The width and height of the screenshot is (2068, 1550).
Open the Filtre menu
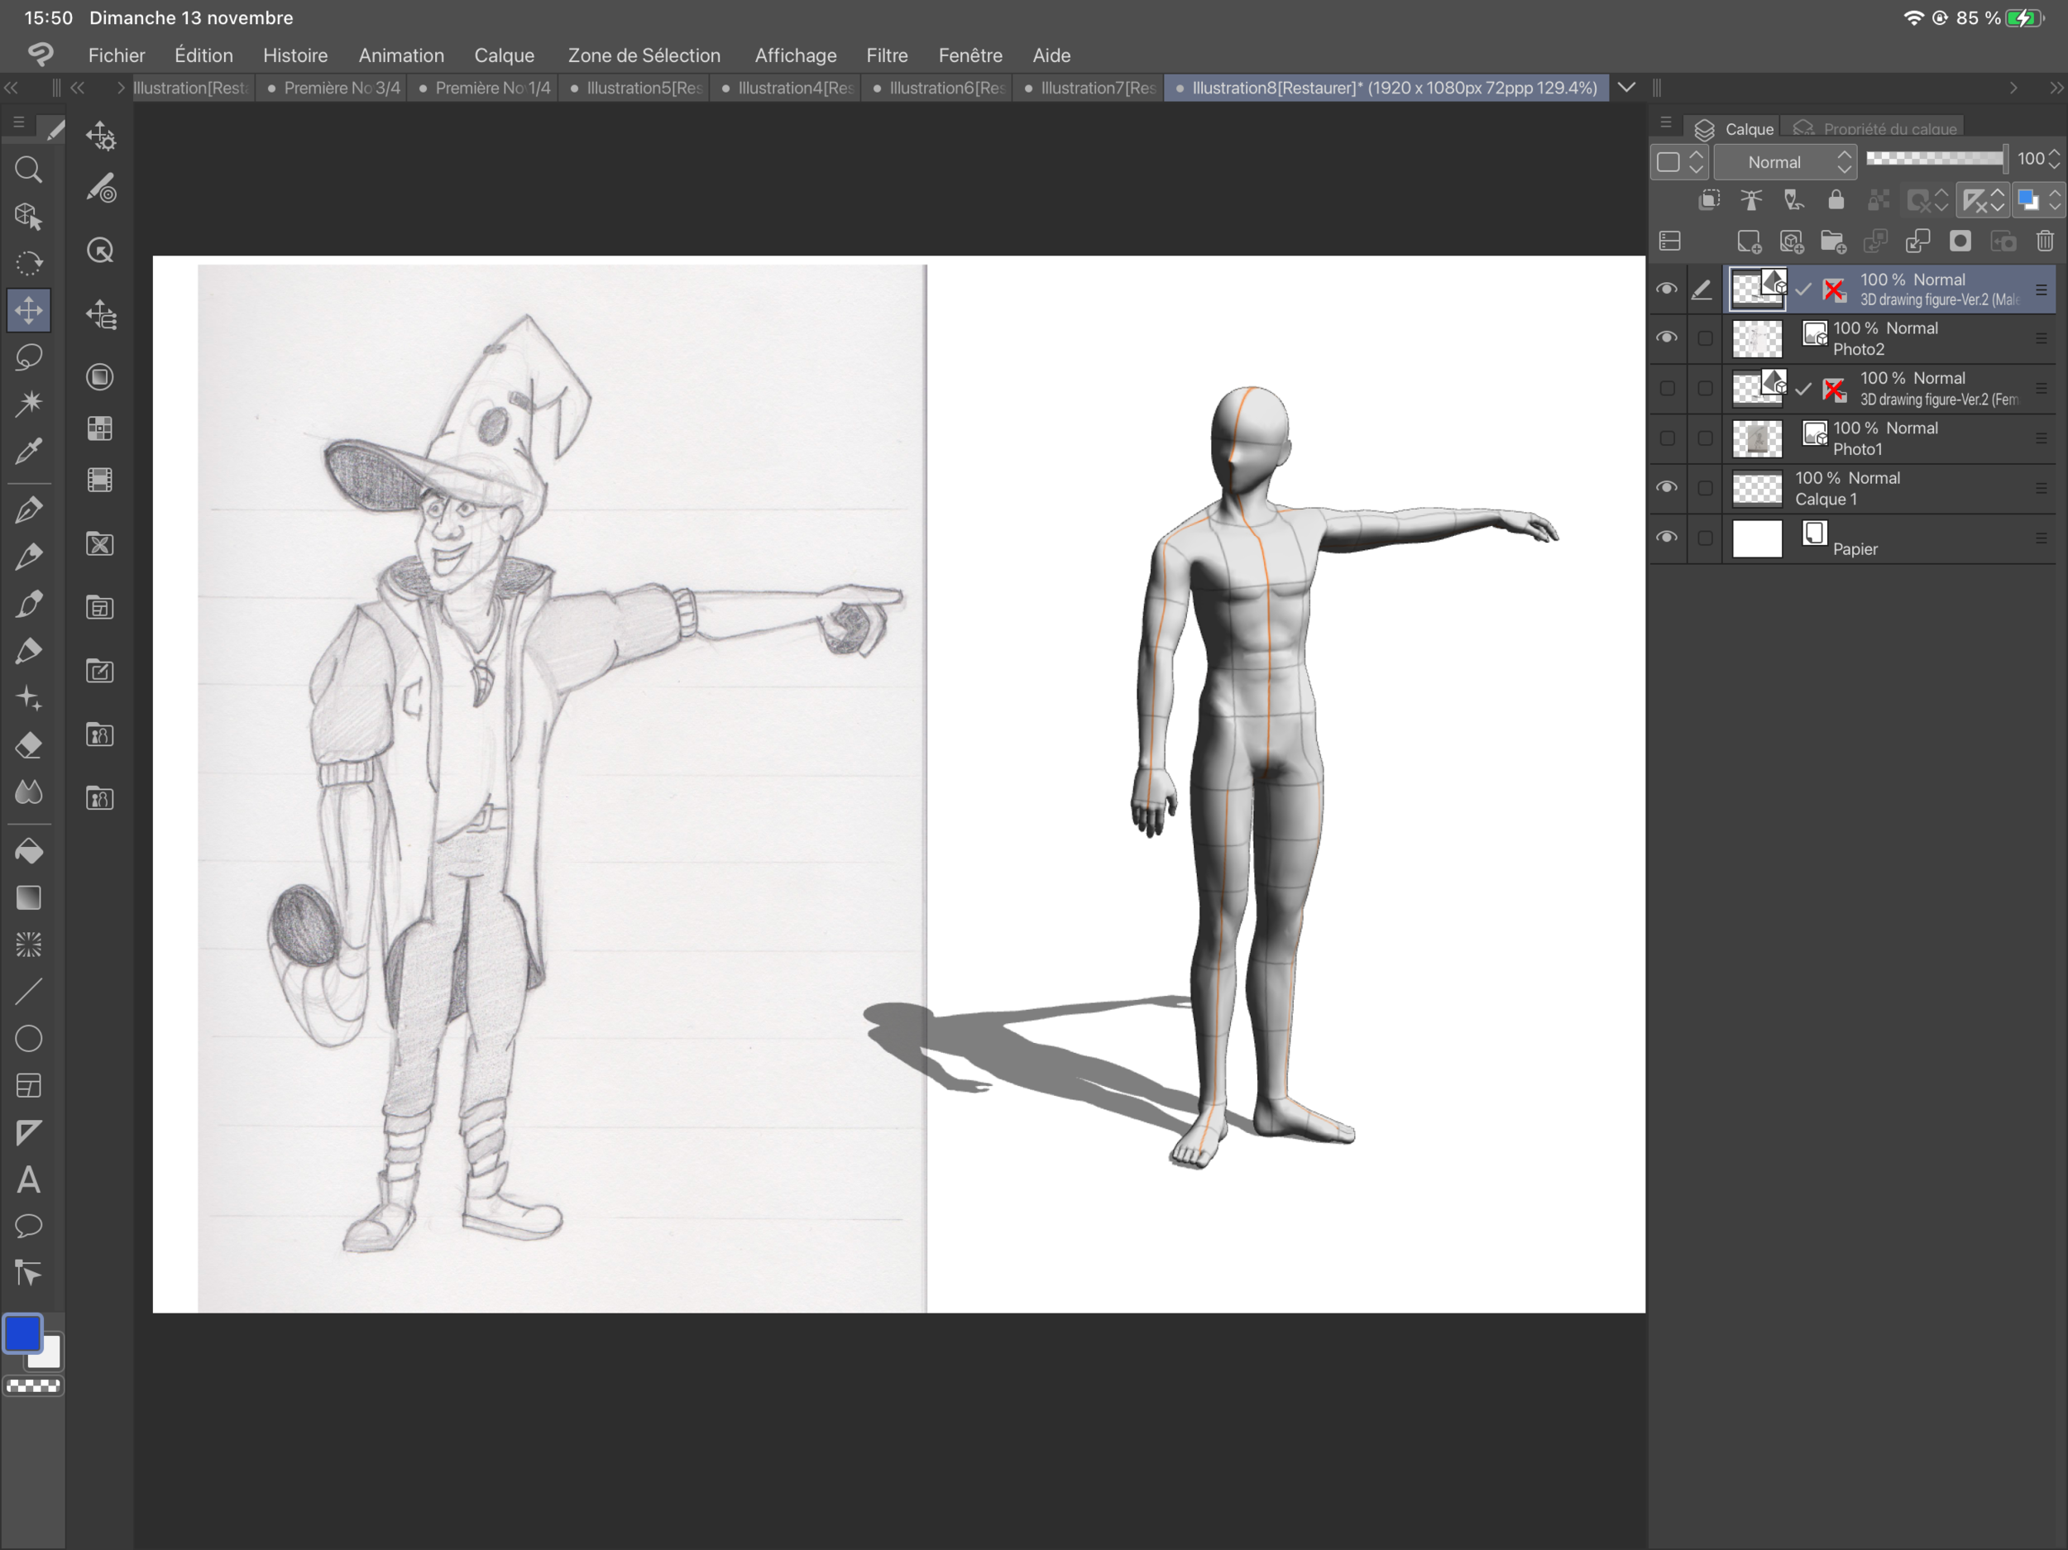coord(886,55)
